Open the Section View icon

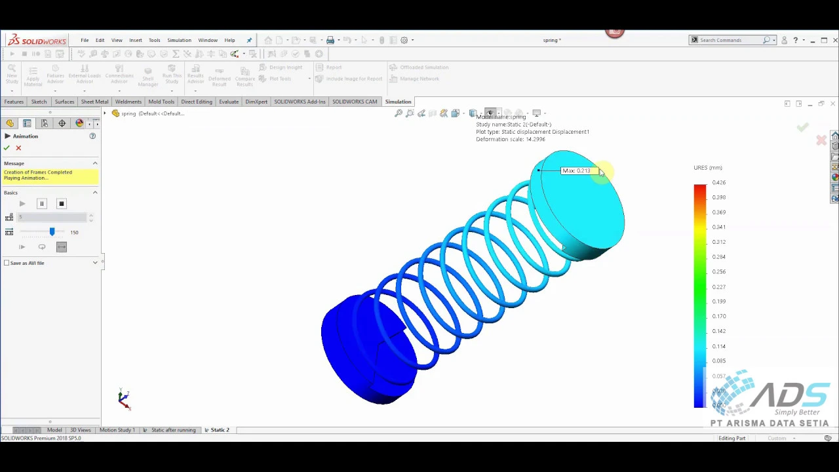(433, 113)
